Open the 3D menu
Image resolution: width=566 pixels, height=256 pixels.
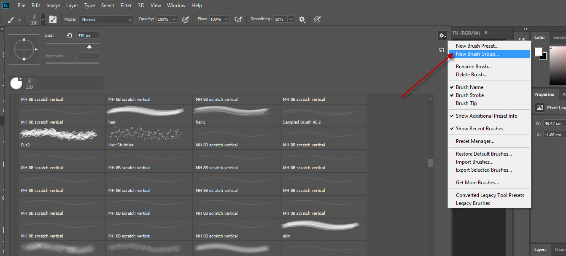[141, 5]
